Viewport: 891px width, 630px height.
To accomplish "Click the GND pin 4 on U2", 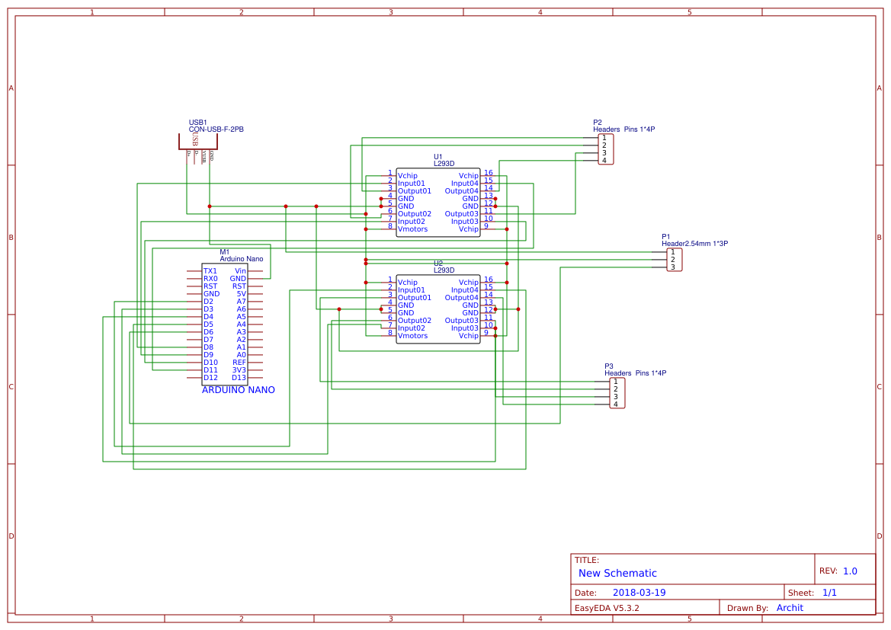I will coord(405,305).
